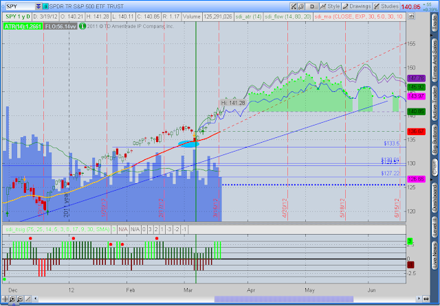The width and height of the screenshot is (440, 306).
Task: Select the crosshair pan tool icon
Action: coord(5,299)
